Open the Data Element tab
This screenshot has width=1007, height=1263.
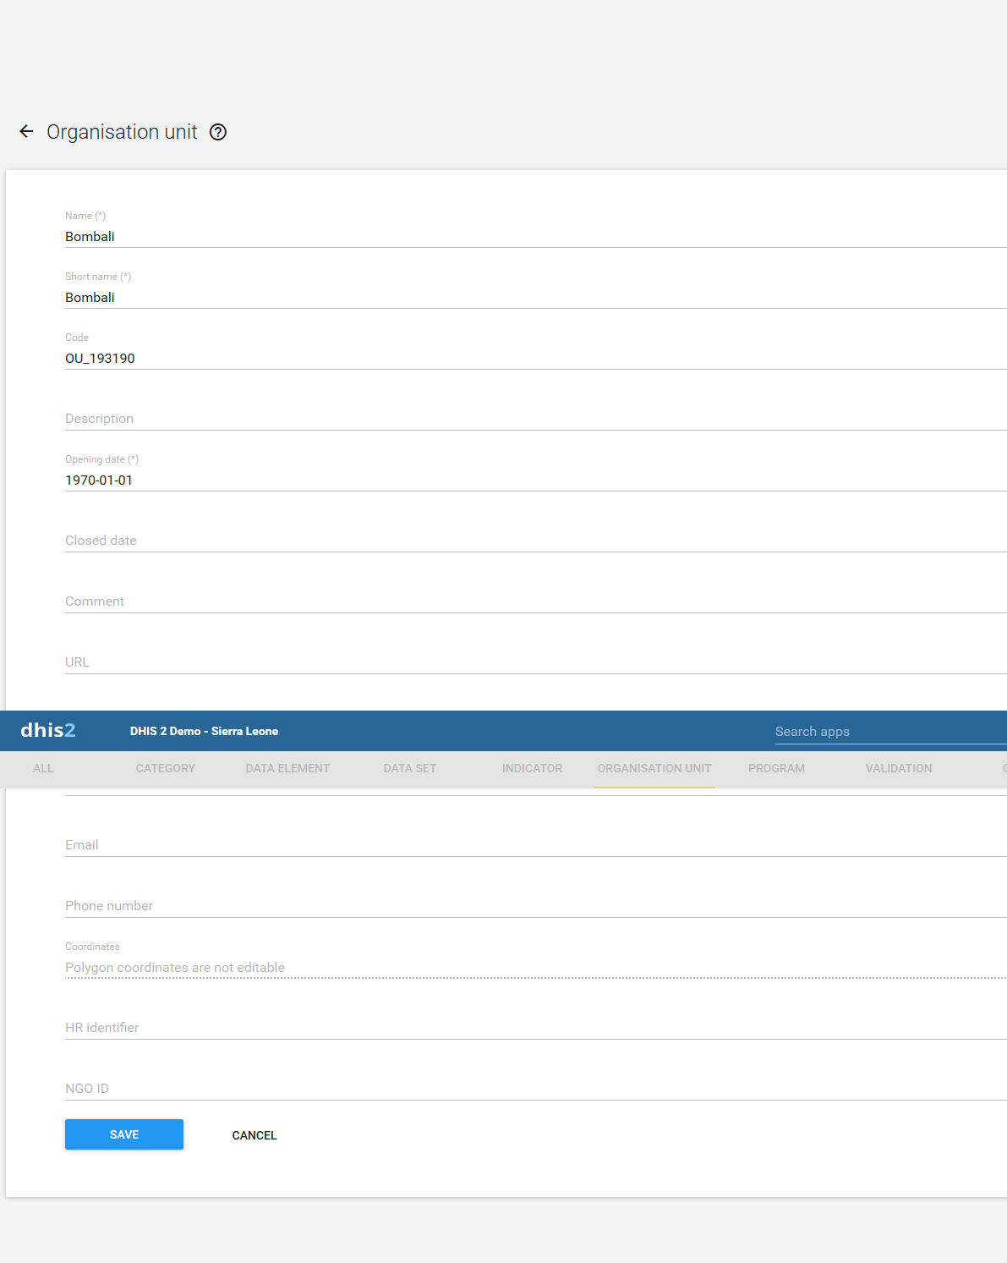pyautogui.click(x=287, y=769)
